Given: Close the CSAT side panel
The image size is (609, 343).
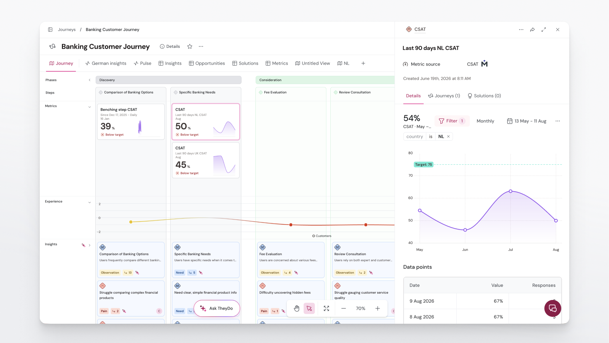Looking at the screenshot, I should (558, 29).
